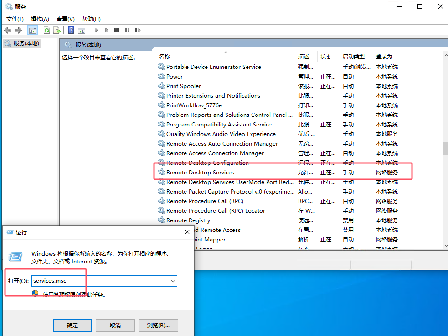Sort by the 登录为 column header
Image resolution: width=448 pixels, height=336 pixels.
coord(387,57)
